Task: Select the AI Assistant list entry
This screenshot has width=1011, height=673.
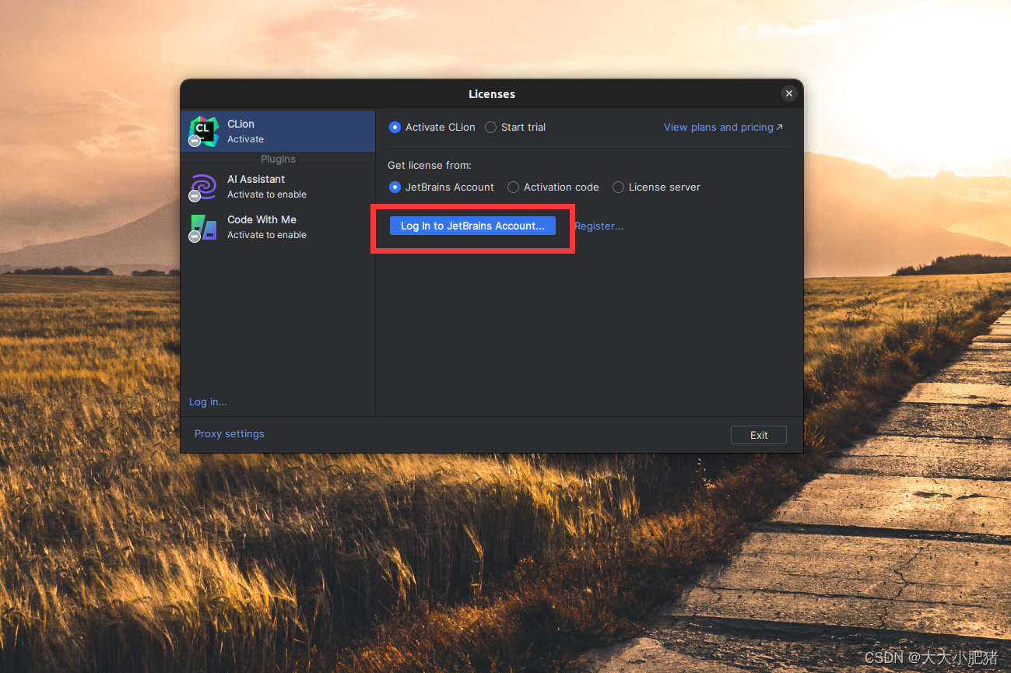Action: tap(278, 187)
